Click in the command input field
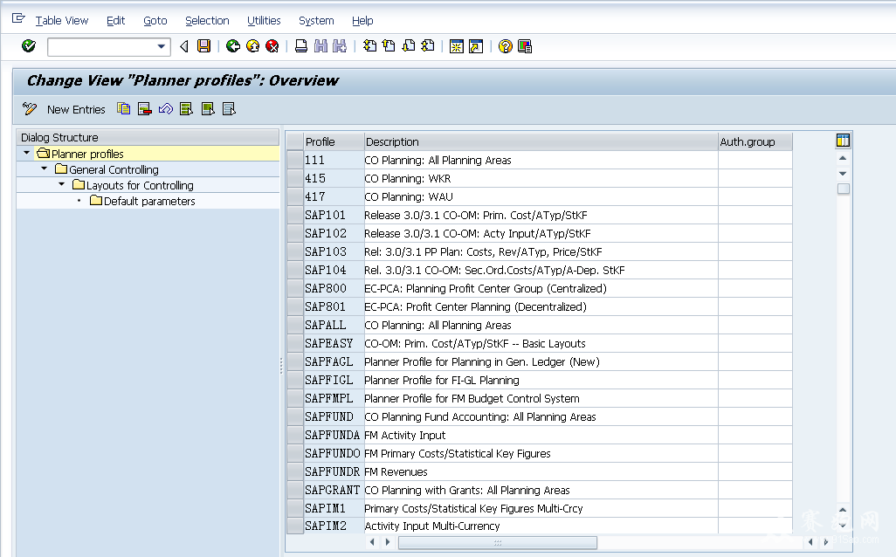This screenshot has width=896, height=557. [101, 47]
